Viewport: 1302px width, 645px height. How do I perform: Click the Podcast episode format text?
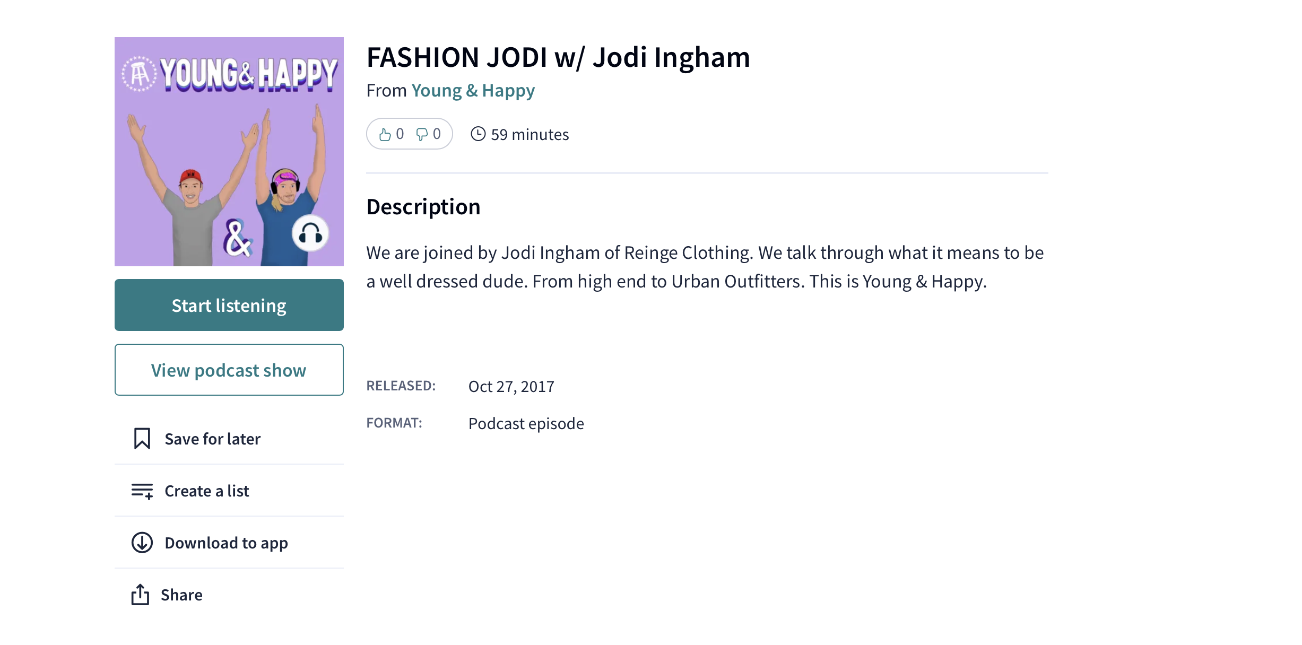click(526, 424)
